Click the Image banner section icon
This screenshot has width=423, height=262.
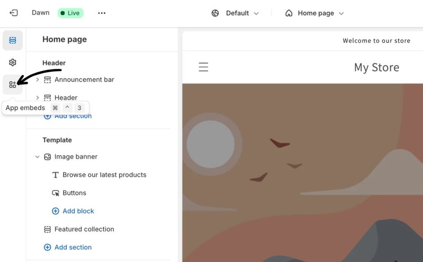48,157
